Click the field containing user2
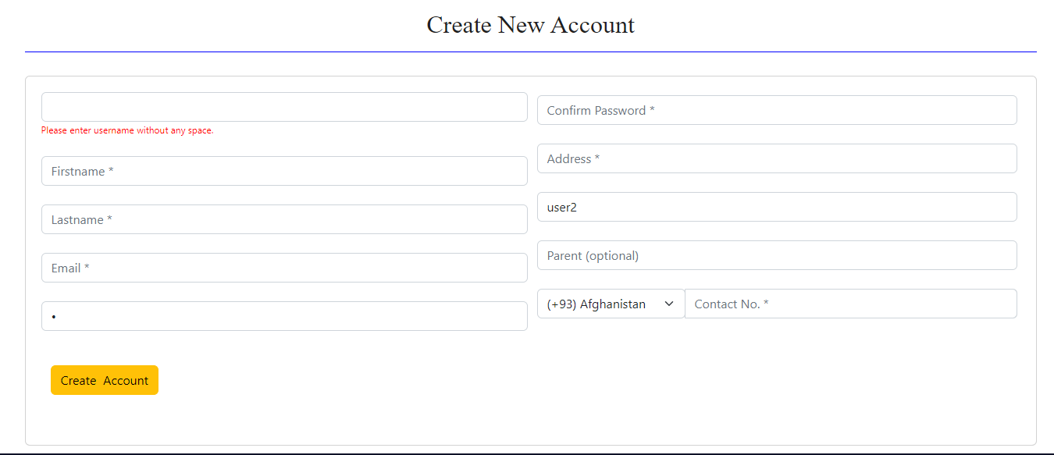The height and width of the screenshot is (455, 1054). pyautogui.click(x=776, y=207)
